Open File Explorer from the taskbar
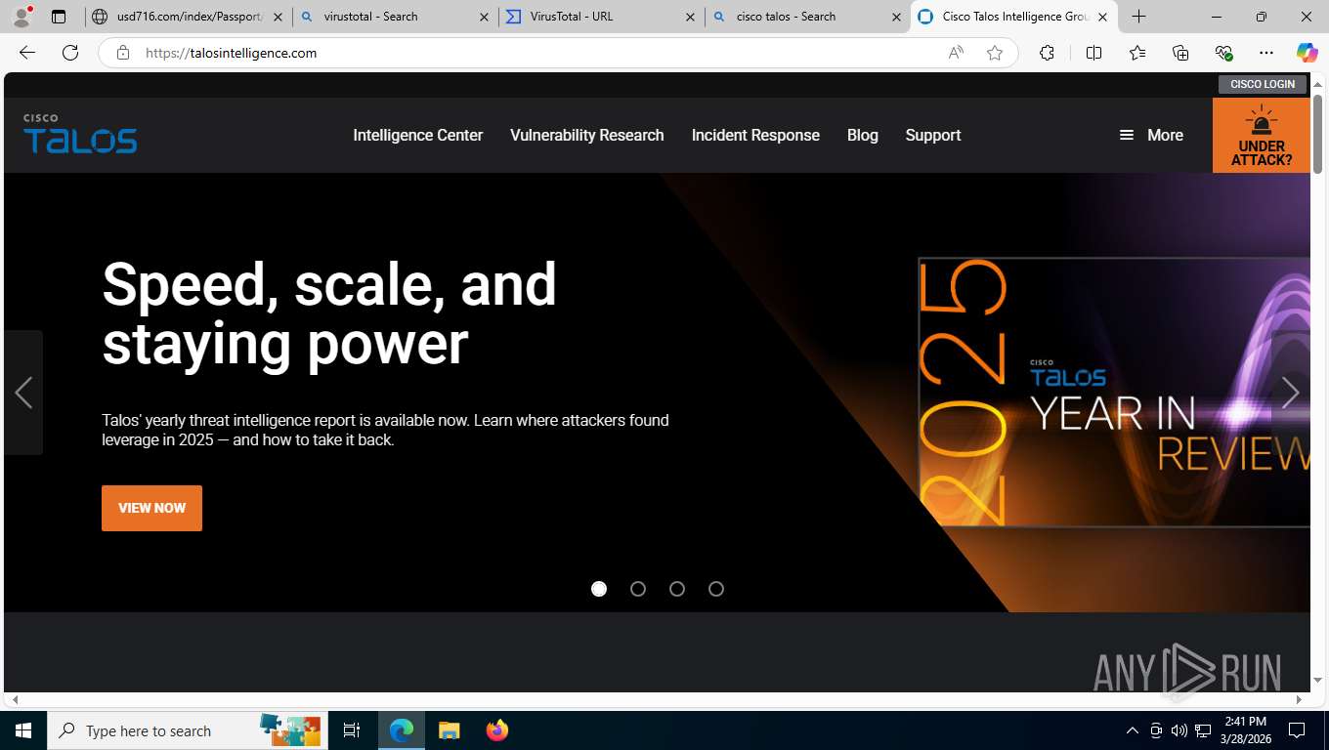Viewport: 1329px width, 750px height. (449, 730)
